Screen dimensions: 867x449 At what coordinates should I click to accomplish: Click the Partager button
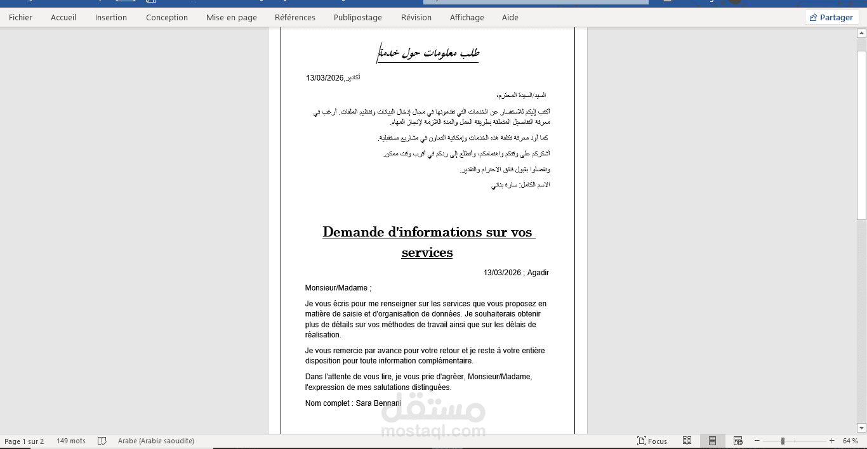pos(832,17)
